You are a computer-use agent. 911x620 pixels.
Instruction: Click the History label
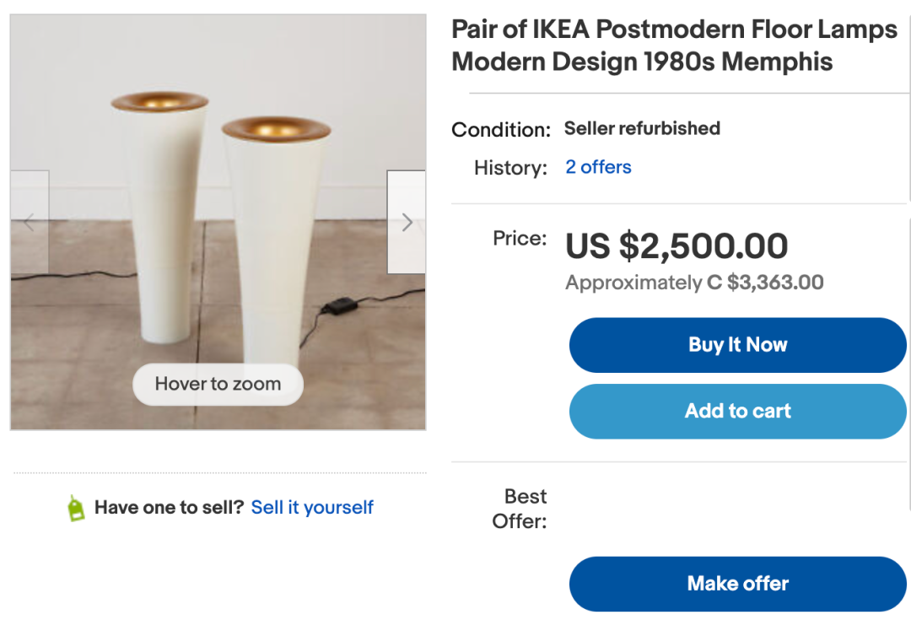(x=510, y=168)
